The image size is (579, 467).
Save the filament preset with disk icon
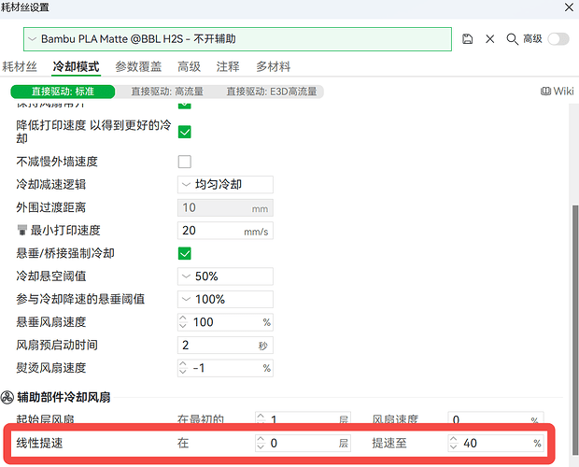tap(467, 39)
